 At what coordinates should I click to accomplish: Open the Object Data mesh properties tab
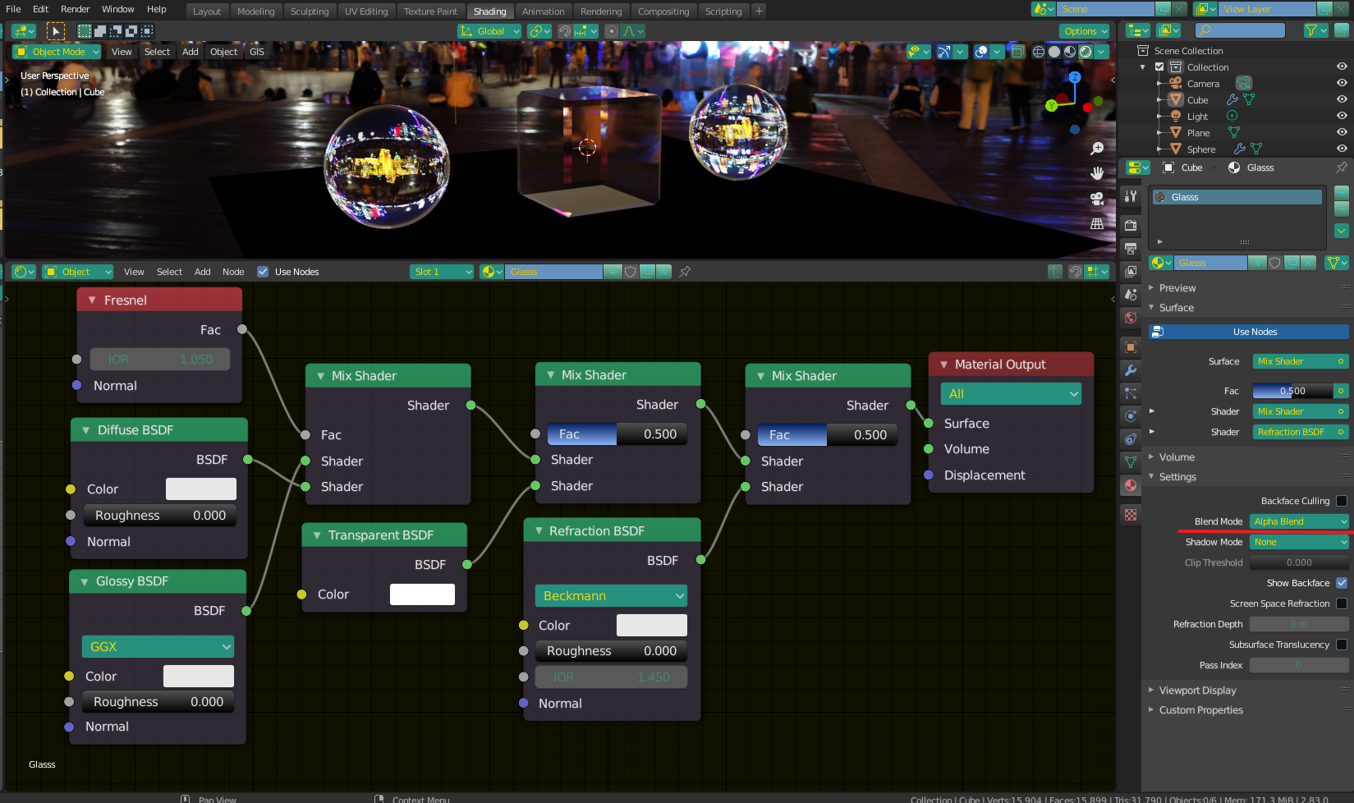click(x=1131, y=462)
